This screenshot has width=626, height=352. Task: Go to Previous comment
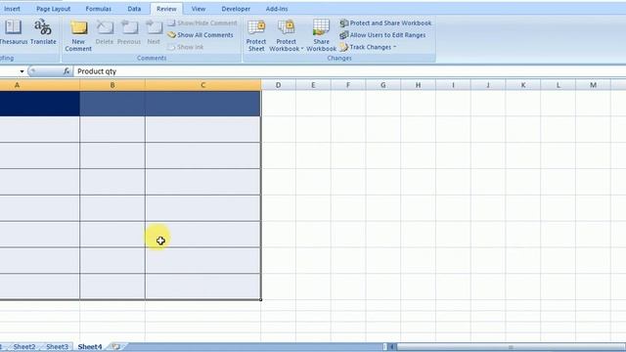pos(129,32)
